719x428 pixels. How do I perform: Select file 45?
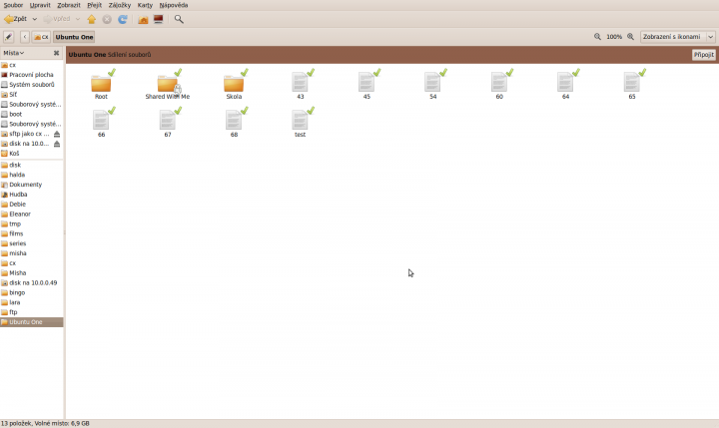click(366, 85)
